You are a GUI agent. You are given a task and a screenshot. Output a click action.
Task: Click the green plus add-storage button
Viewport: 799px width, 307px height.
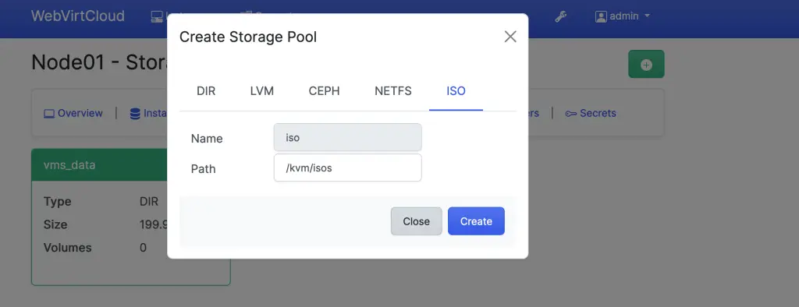(646, 64)
